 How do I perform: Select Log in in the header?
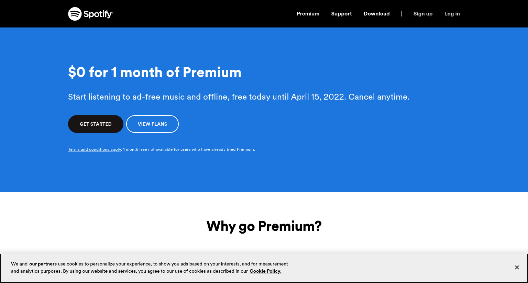(452, 14)
